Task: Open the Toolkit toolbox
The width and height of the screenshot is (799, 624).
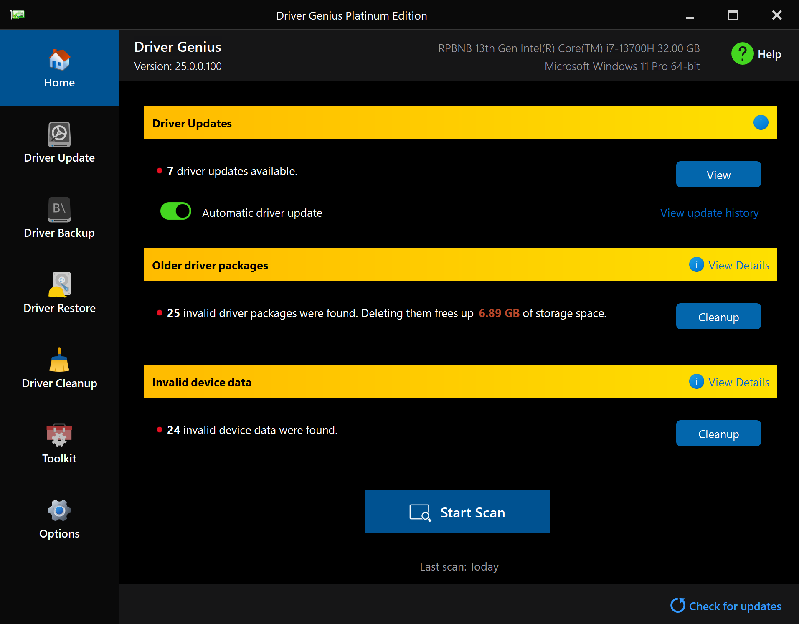Action: coord(59,435)
